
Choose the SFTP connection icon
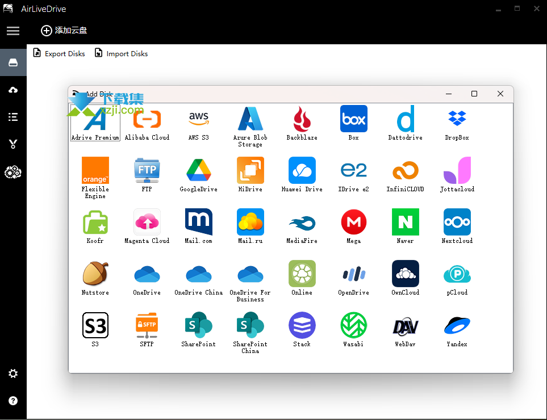click(147, 325)
